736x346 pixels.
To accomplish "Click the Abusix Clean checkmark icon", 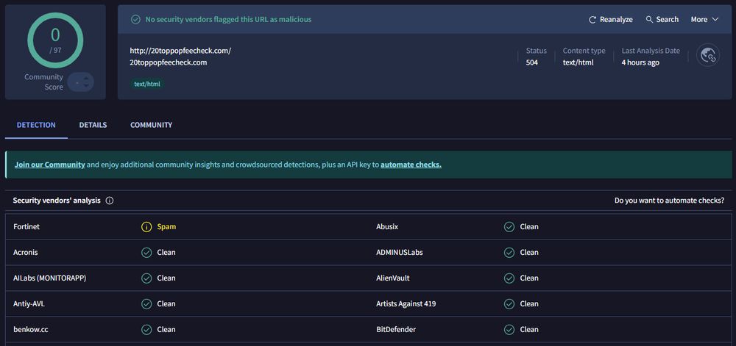I will 509,227.
